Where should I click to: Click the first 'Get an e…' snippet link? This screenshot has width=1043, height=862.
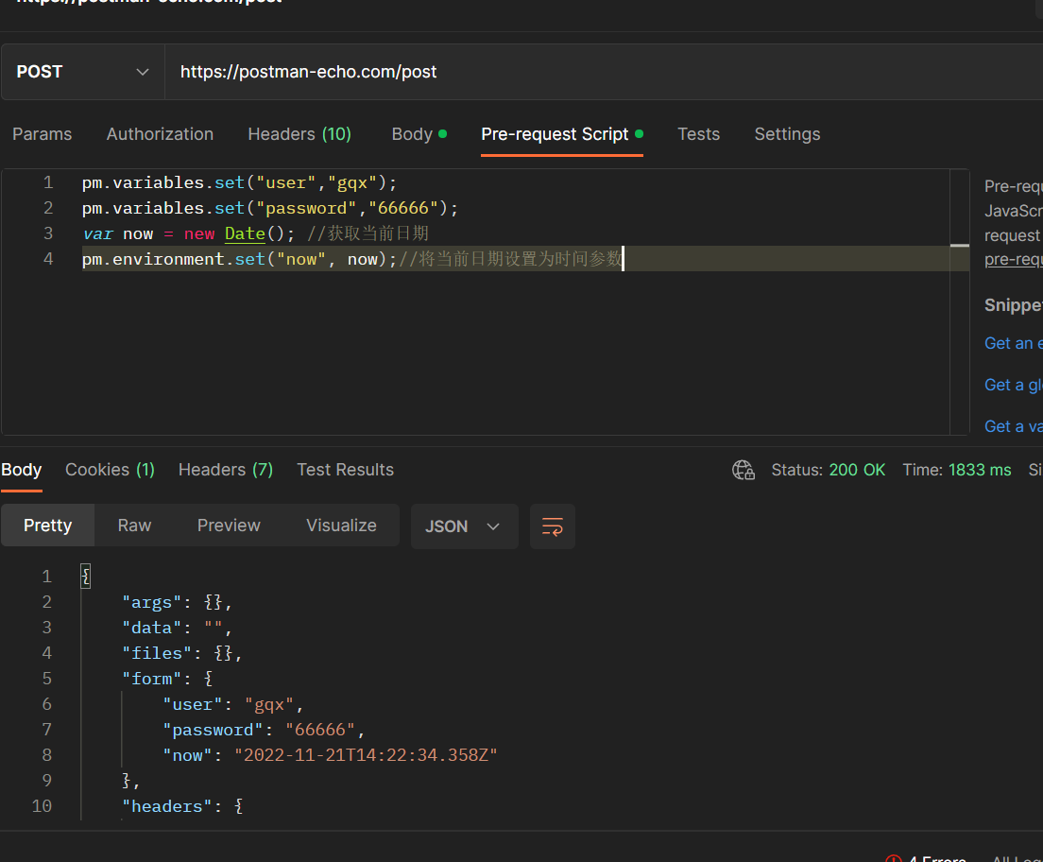1013,343
